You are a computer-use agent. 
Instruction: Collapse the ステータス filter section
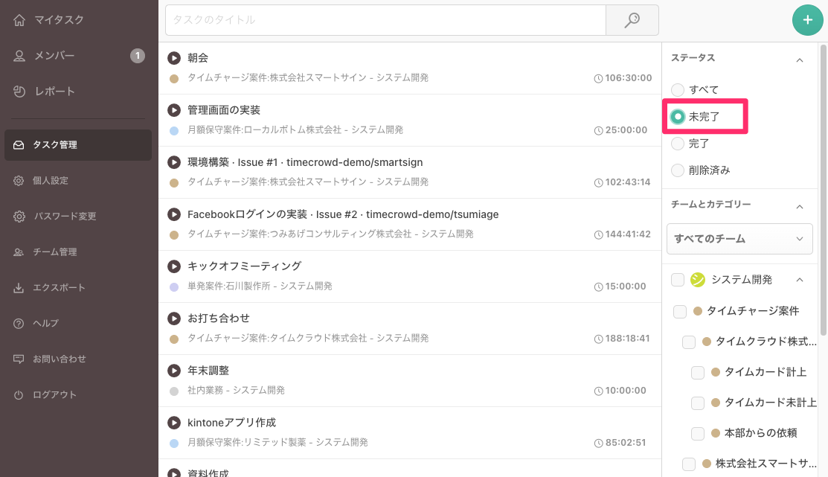tap(800, 60)
